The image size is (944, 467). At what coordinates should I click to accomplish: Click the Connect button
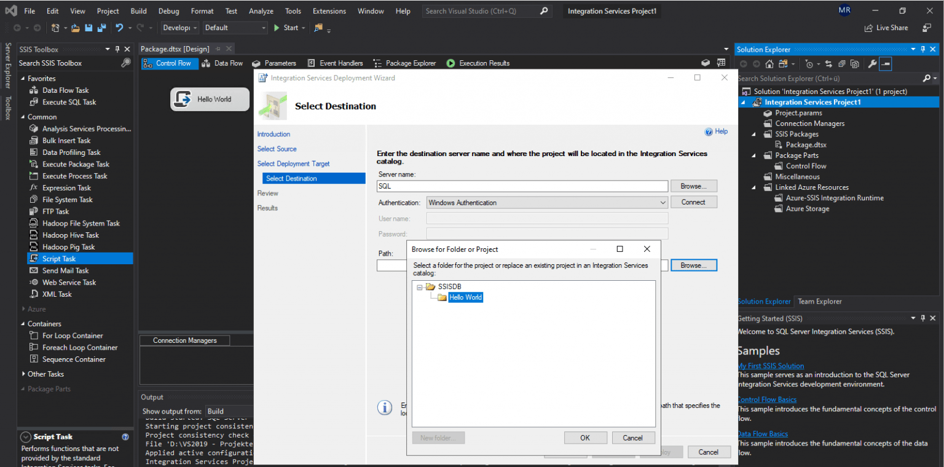pyautogui.click(x=694, y=202)
